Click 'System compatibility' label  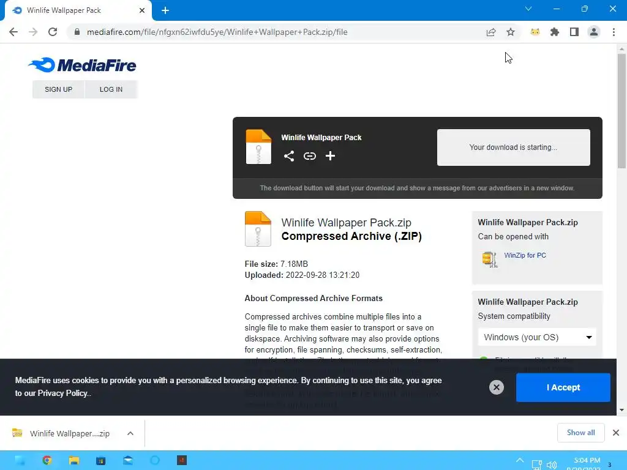tap(514, 316)
